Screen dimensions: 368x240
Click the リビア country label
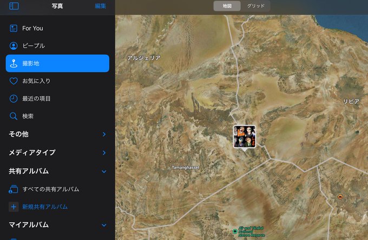coord(351,101)
